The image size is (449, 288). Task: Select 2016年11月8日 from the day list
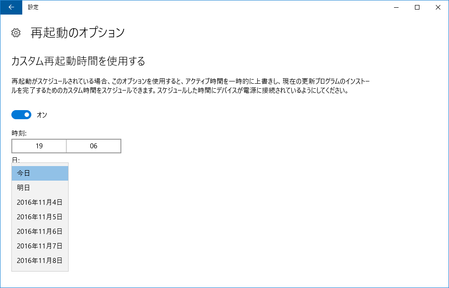tap(40, 261)
